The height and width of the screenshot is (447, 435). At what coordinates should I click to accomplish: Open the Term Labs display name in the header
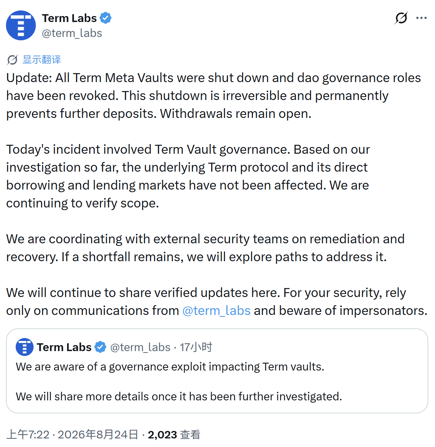click(69, 18)
